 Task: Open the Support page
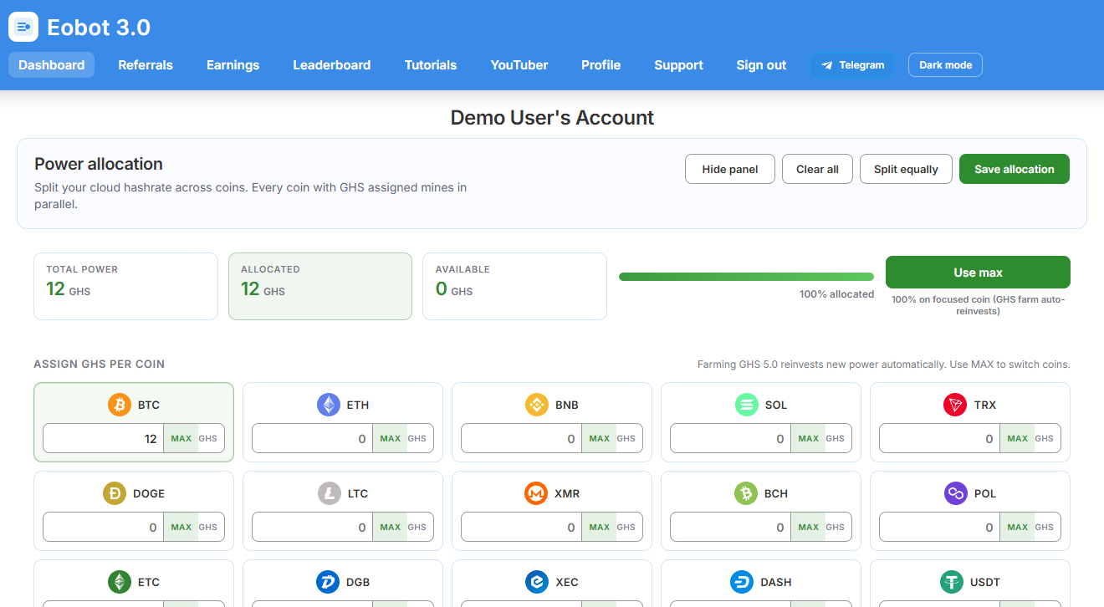(x=679, y=65)
